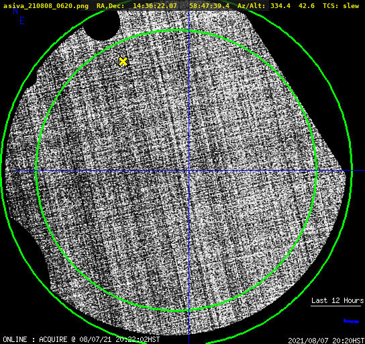Click the ACQUIRE time 20:22:02HST at bottom

point(138,339)
